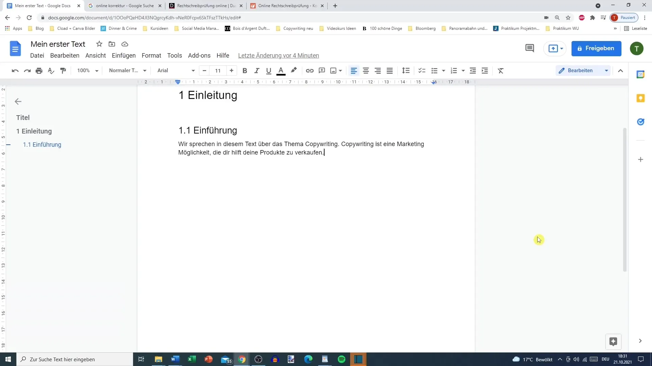Open the Heading style dropdown
This screenshot has height=366, width=652.
tap(127, 70)
